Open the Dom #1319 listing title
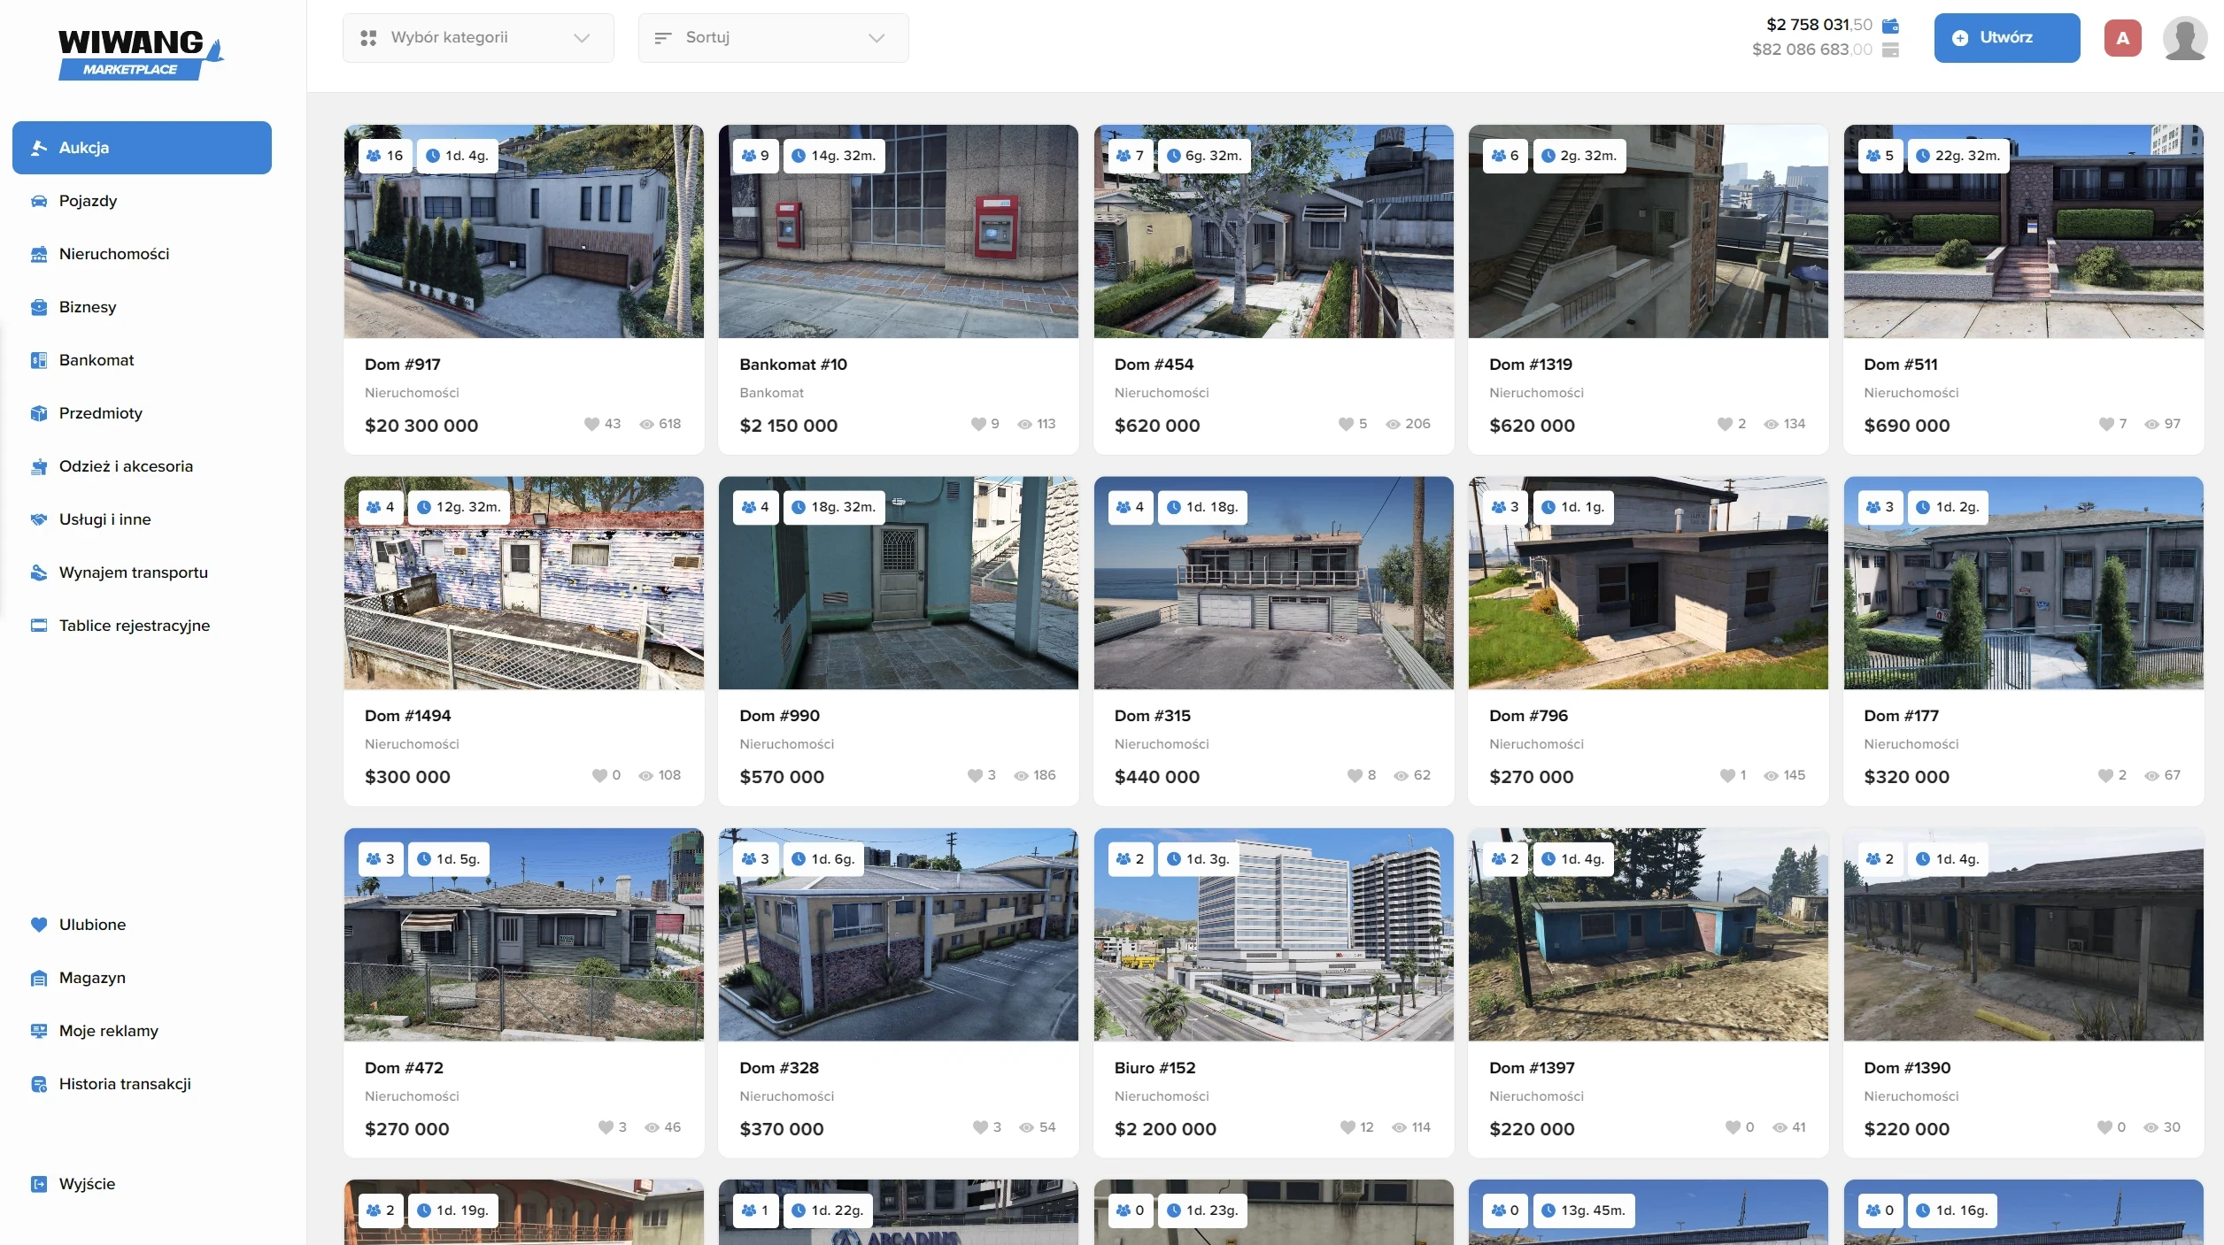Screen dimensions: 2224x1245 [x=1530, y=364]
